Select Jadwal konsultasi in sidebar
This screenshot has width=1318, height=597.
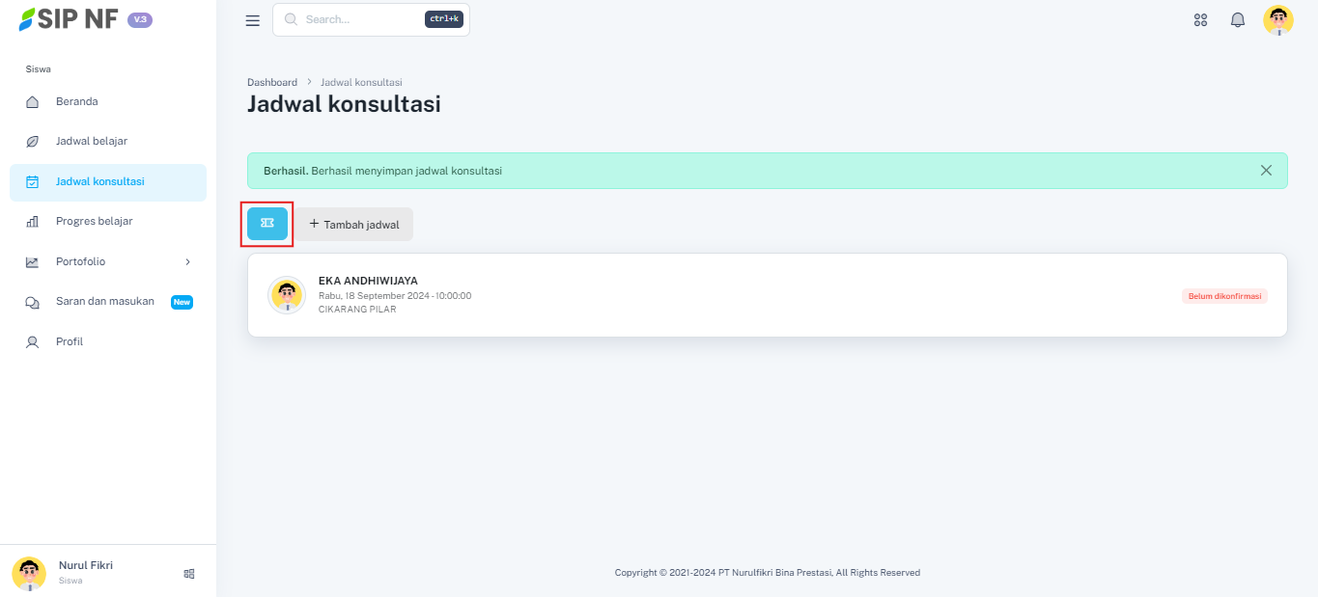[x=99, y=181]
